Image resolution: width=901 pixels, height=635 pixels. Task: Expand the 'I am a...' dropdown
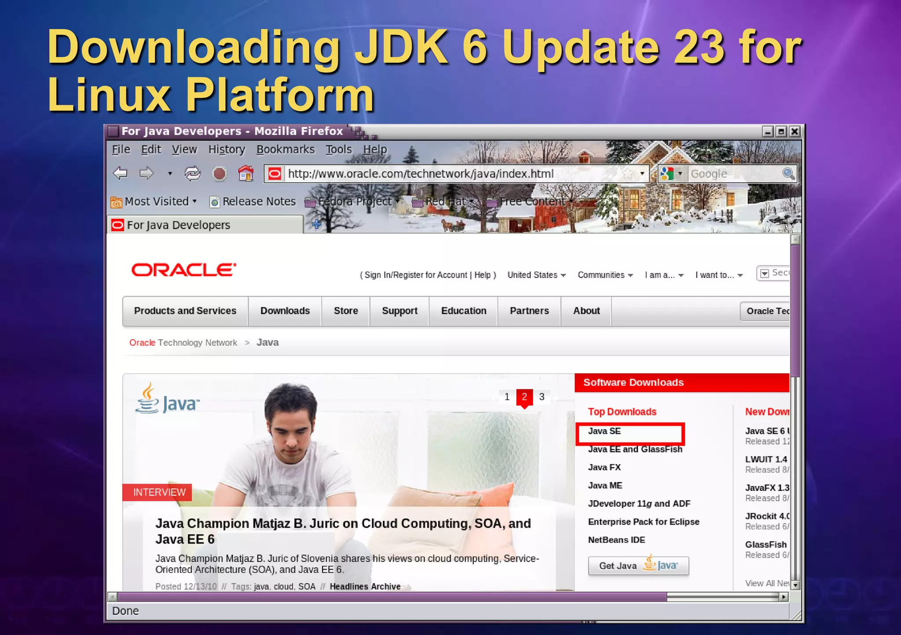click(664, 275)
